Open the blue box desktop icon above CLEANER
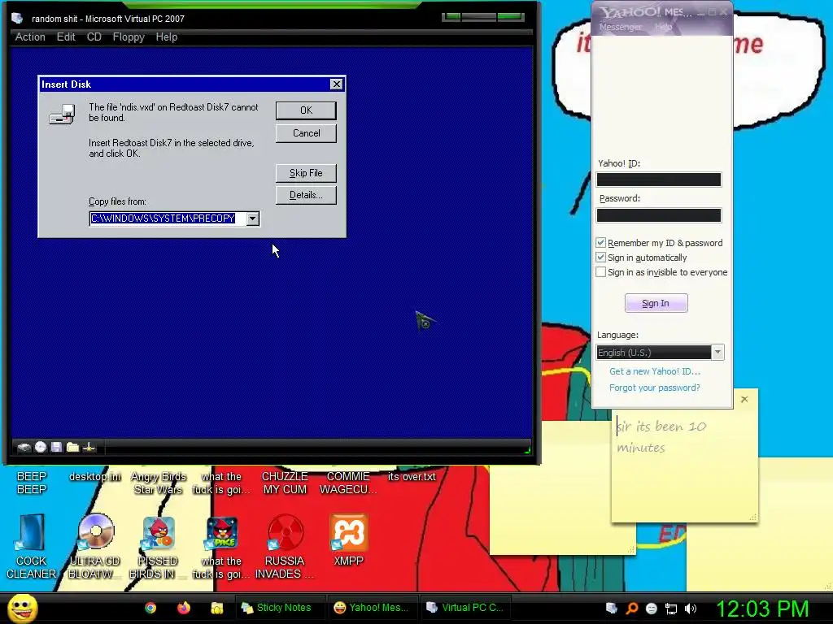 tap(32, 531)
